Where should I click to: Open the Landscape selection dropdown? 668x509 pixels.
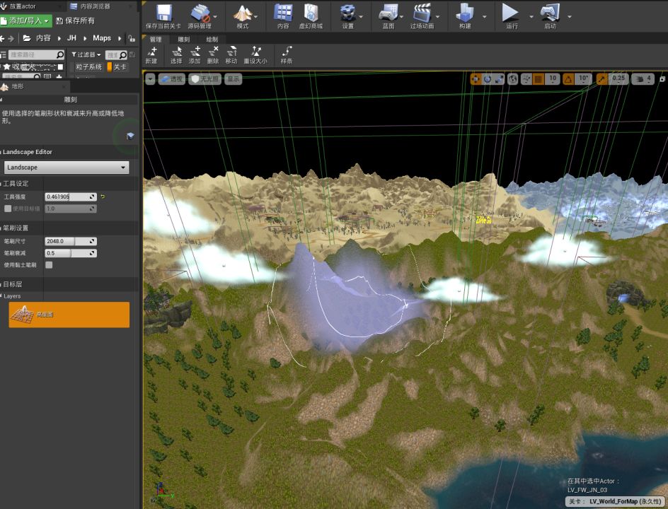(x=67, y=168)
